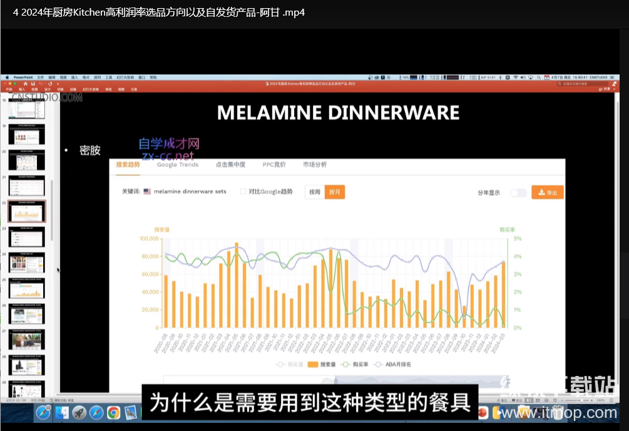629x431 pixels.
Task: Open the PowerPoint menu in menu bar
Action: coord(23,77)
